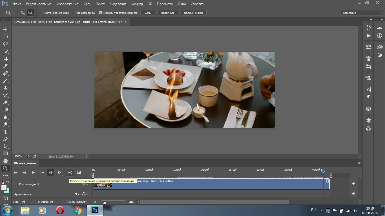Image resolution: width=385 pixels, height=216 pixels.
Task: Select the Lasso tool
Action: pos(5,44)
